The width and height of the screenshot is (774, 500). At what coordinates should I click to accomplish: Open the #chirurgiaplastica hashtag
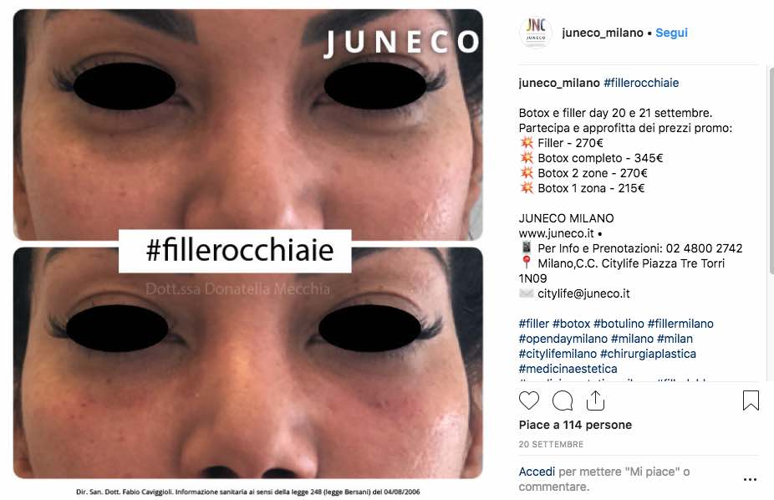point(648,354)
